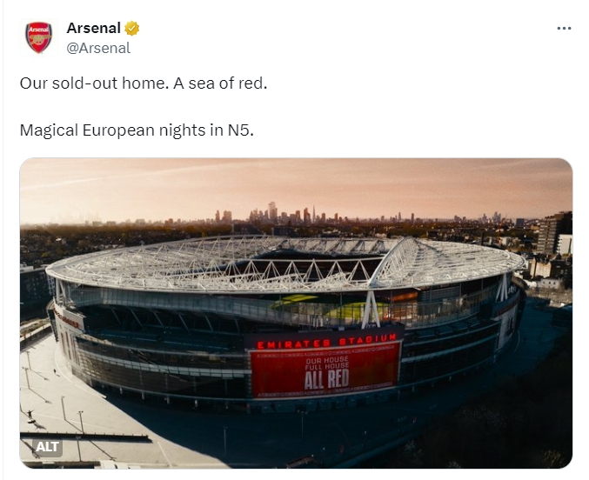Click the red EMIRATES STADIUM sign in photo
This screenshot has height=480, width=589.
pos(326,342)
